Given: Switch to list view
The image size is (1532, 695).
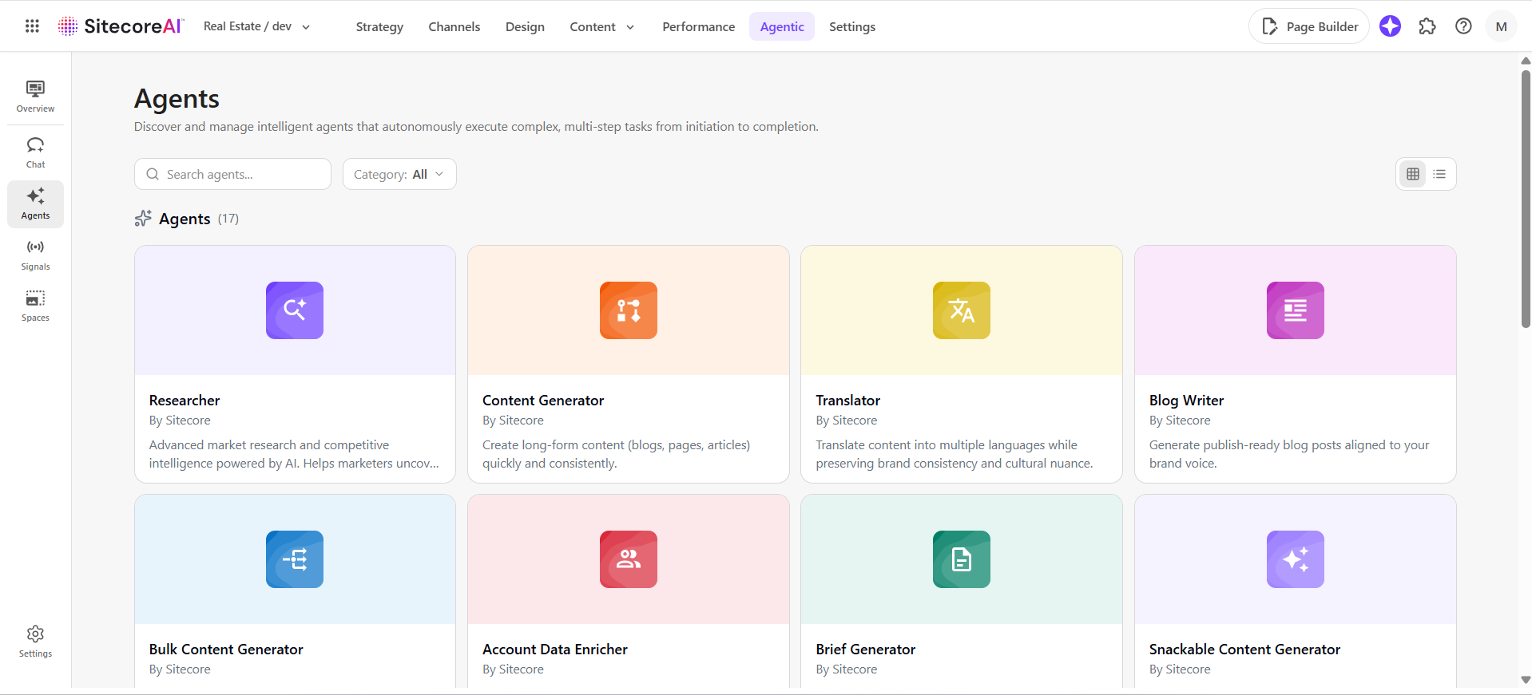Looking at the screenshot, I should pyautogui.click(x=1439, y=174).
